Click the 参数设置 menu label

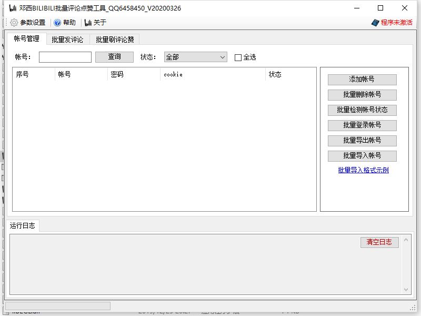coord(33,23)
